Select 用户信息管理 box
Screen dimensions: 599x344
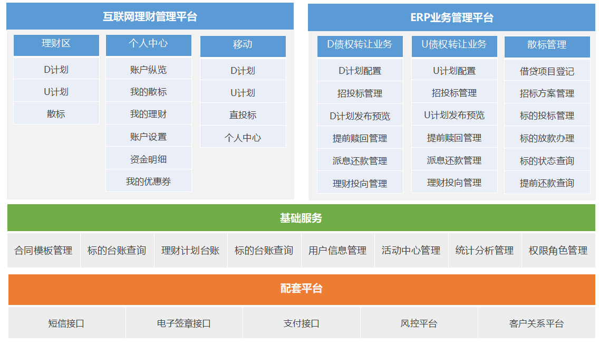pos(337,251)
